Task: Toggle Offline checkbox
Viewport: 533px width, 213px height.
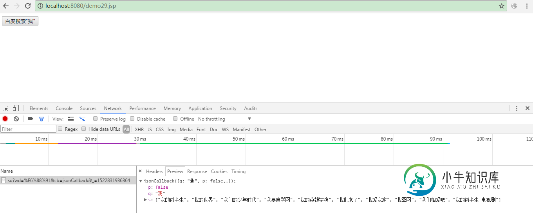Action: click(x=175, y=119)
